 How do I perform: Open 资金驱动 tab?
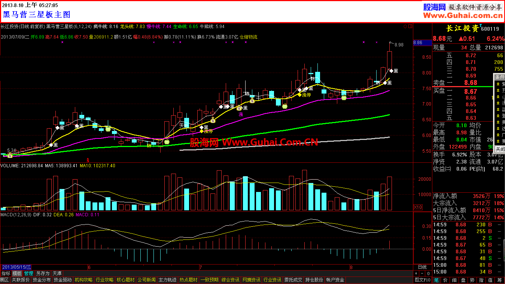point(63,280)
